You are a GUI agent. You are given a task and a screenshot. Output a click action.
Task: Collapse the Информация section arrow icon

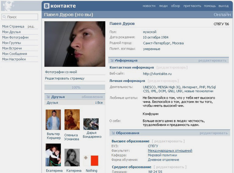112,60
